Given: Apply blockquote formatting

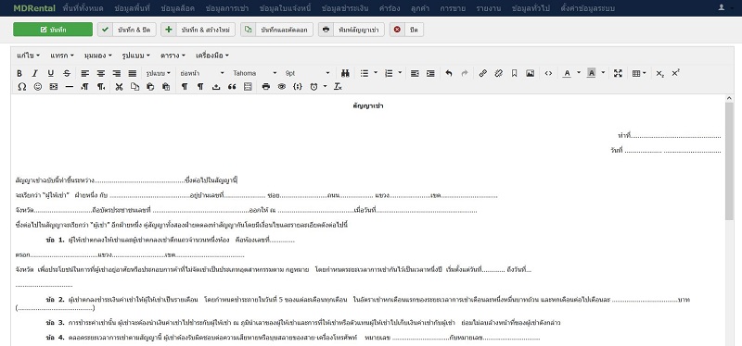Looking at the screenshot, I should click(x=232, y=87).
